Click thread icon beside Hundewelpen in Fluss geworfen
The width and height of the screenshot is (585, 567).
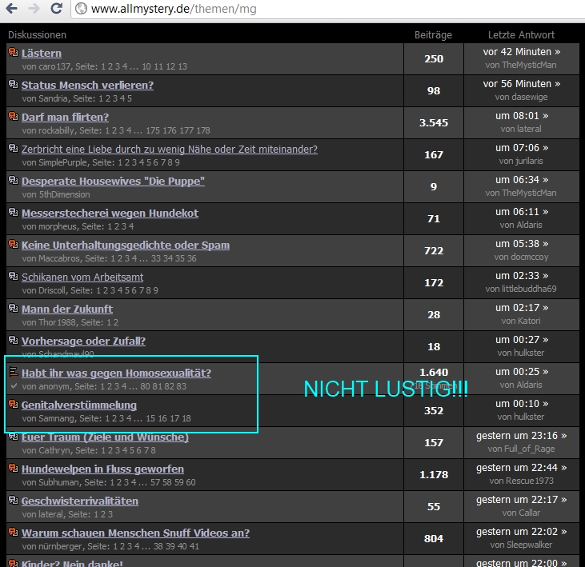click(x=13, y=468)
